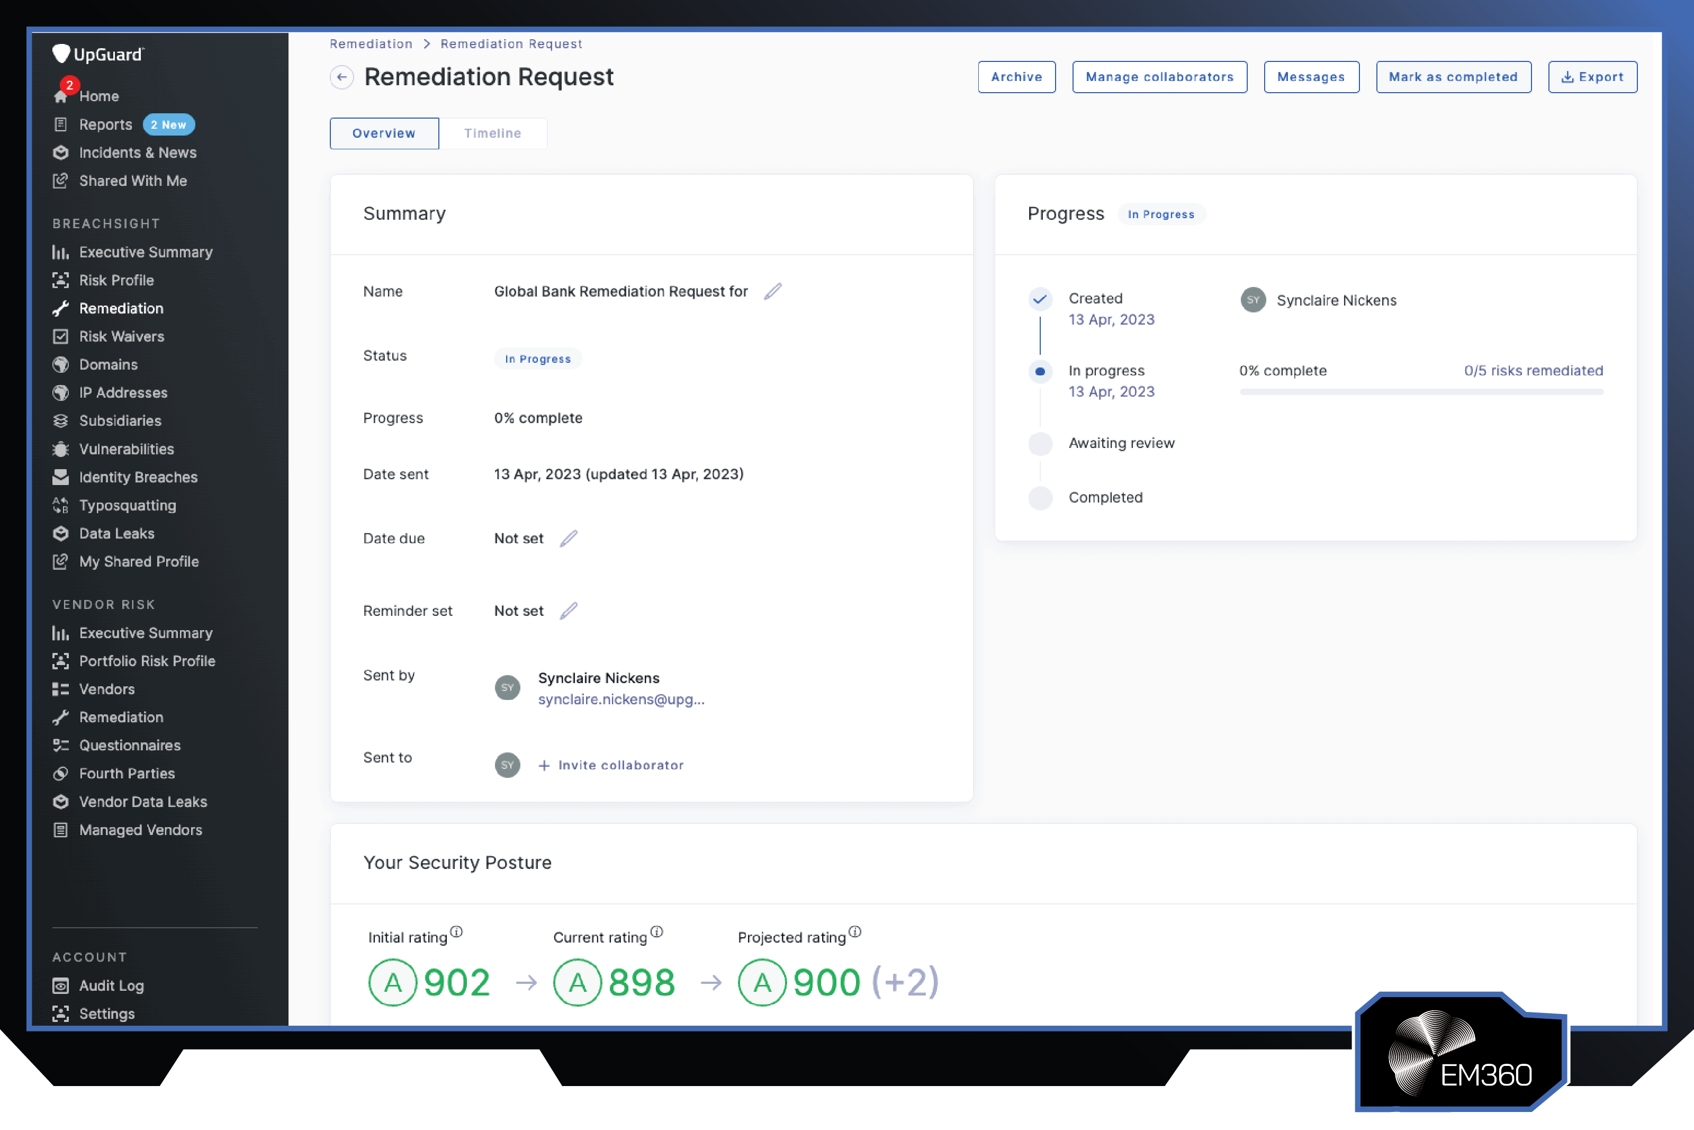Viewport: 1694px width, 1130px height.
Task: Click the Synclaire Nickens avatar in Progress panel
Action: 1253,300
